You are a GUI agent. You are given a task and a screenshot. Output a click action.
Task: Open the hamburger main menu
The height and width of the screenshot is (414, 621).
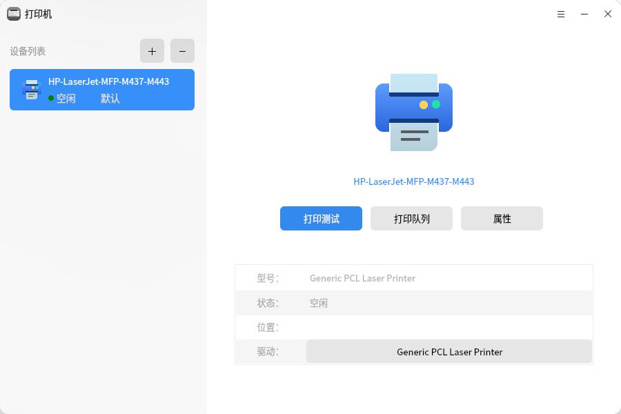[561, 14]
